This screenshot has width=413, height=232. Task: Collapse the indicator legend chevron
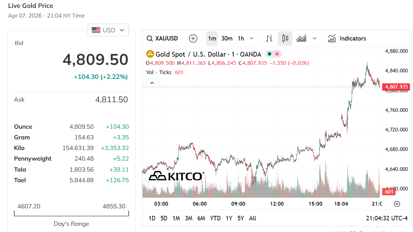click(x=152, y=83)
